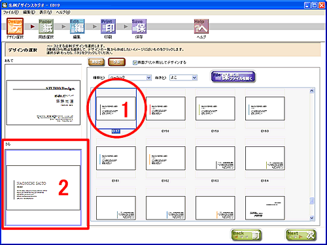
Task: Select design thumbnail E162
Action: tap(165, 158)
